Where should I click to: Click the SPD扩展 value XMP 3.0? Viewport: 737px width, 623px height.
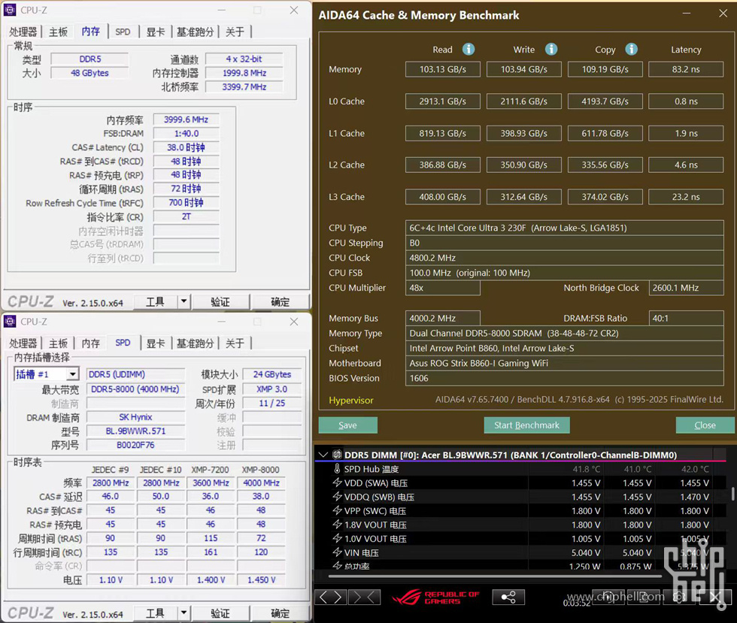271,389
